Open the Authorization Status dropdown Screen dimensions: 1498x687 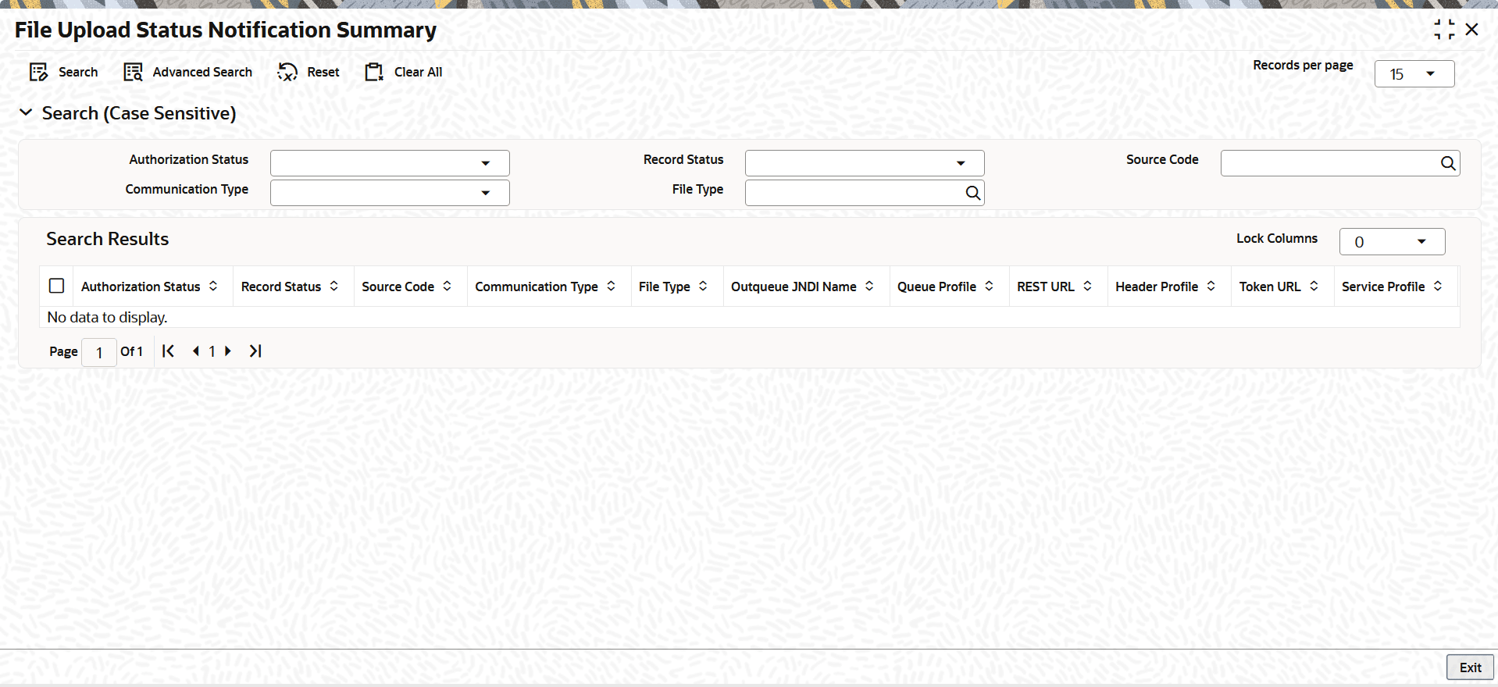click(x=390, y=163)
